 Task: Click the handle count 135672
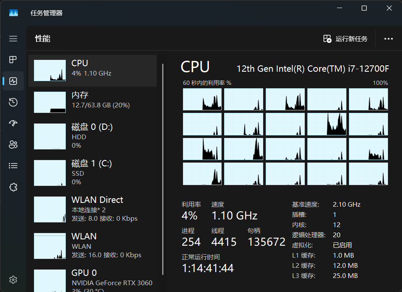pos(267,242)
